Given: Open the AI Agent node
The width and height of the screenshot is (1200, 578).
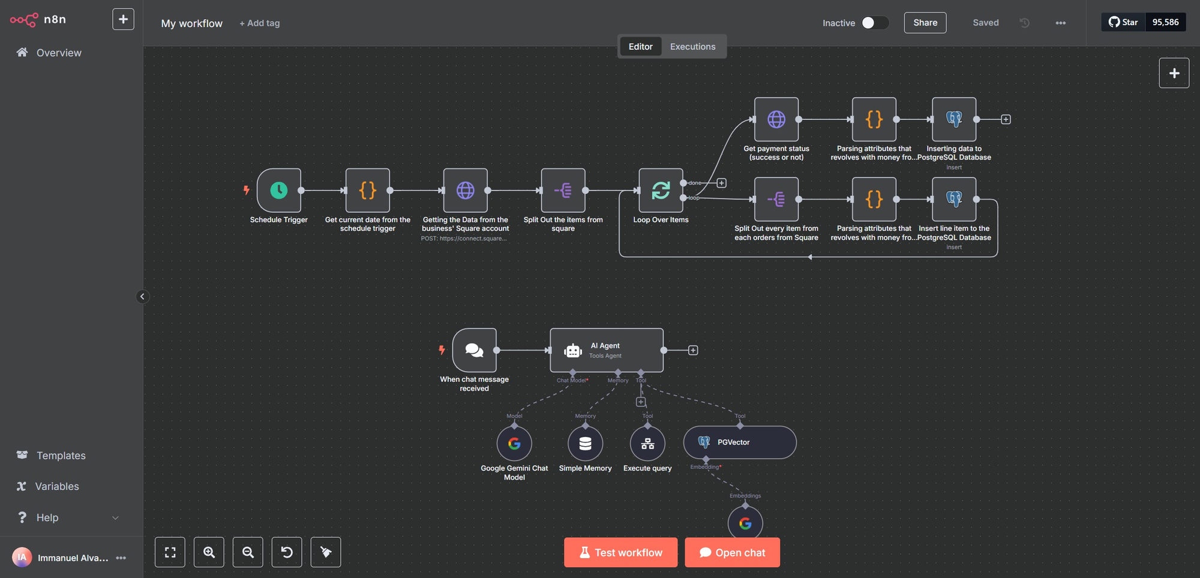Looking at the screenshot, I should (607, 350).
